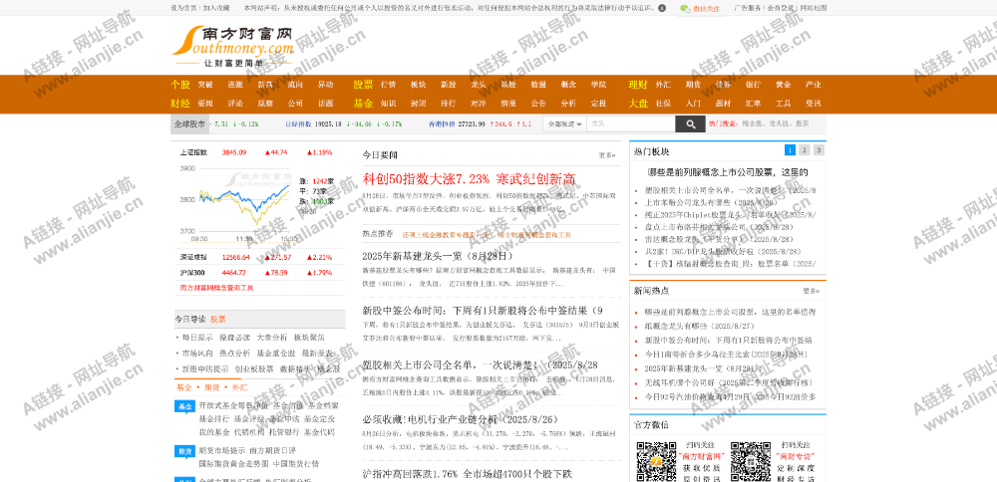The image size is (997, 482).
Task: Click 期货市场提示 link
Action: tap(222, 450)
